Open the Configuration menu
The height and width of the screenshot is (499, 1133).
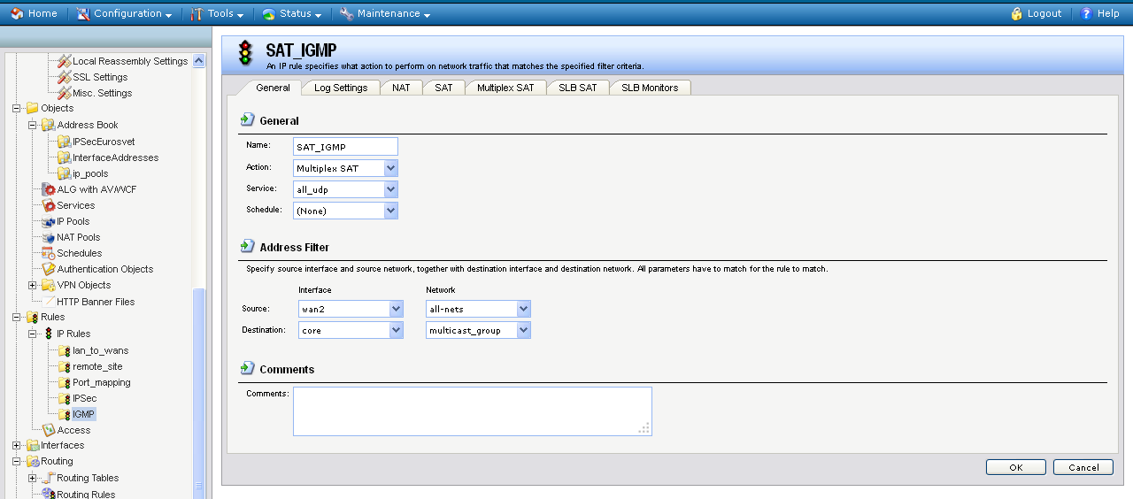coord(123,13)
